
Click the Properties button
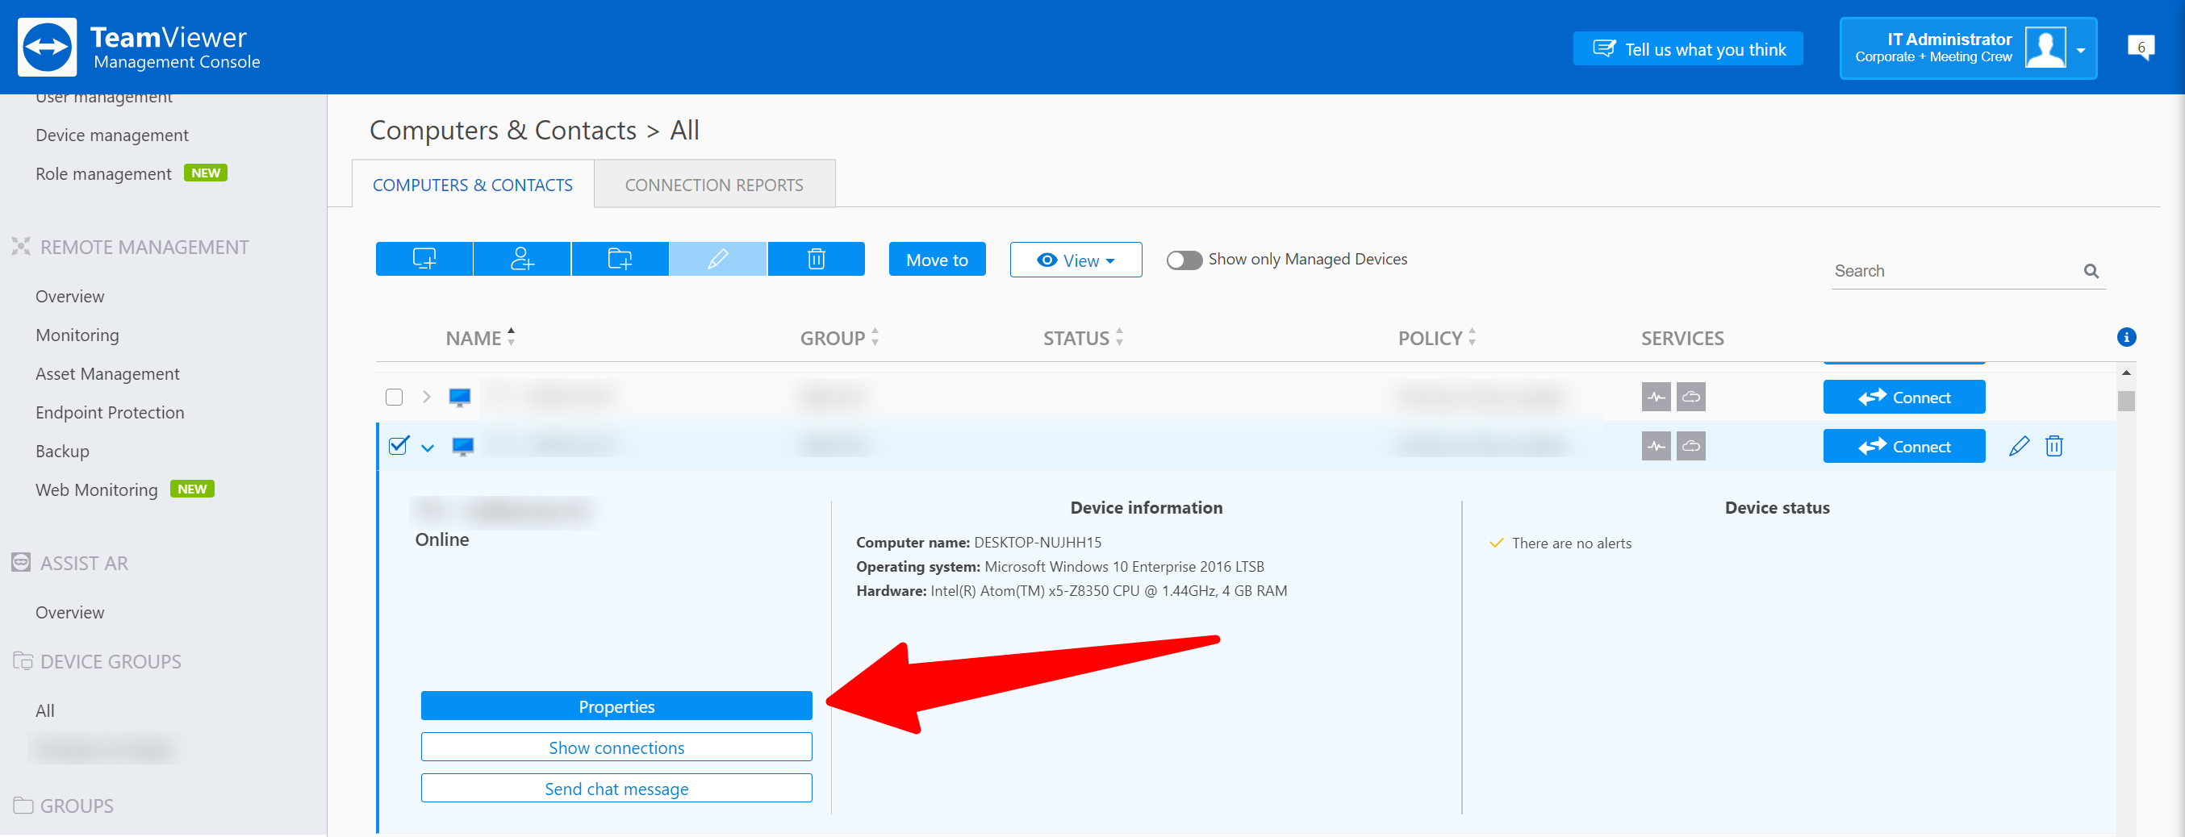point(616,706)
